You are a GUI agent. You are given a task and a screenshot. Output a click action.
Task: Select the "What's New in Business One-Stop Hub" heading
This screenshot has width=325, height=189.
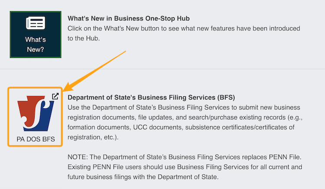coord(129,19)
